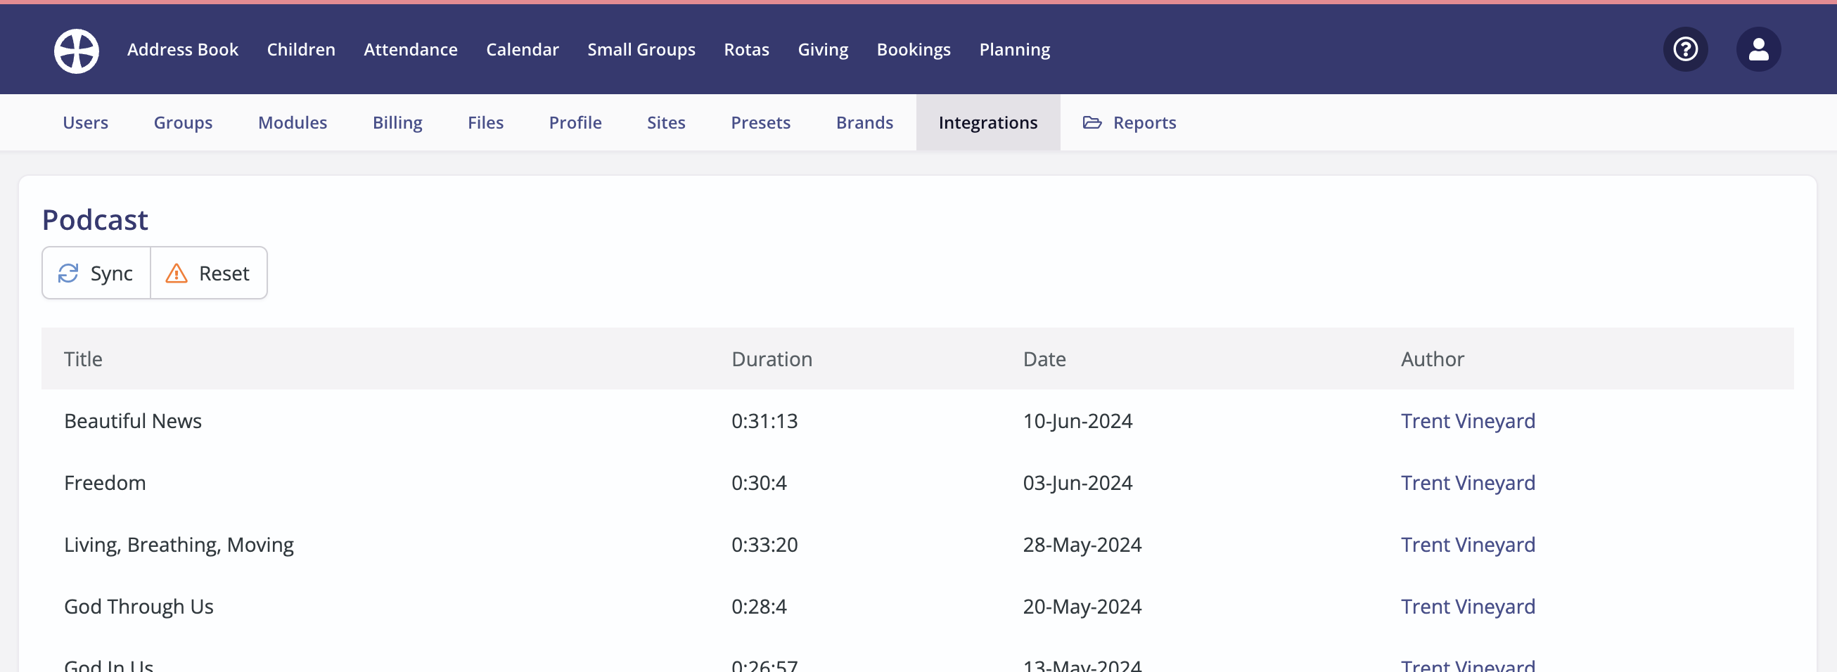
Task: Click the Reports folder icon
Action: pyautogui.click(x=1092, y=122)
